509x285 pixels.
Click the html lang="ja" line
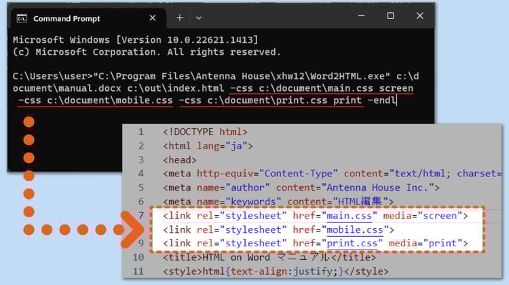point(208,146)
